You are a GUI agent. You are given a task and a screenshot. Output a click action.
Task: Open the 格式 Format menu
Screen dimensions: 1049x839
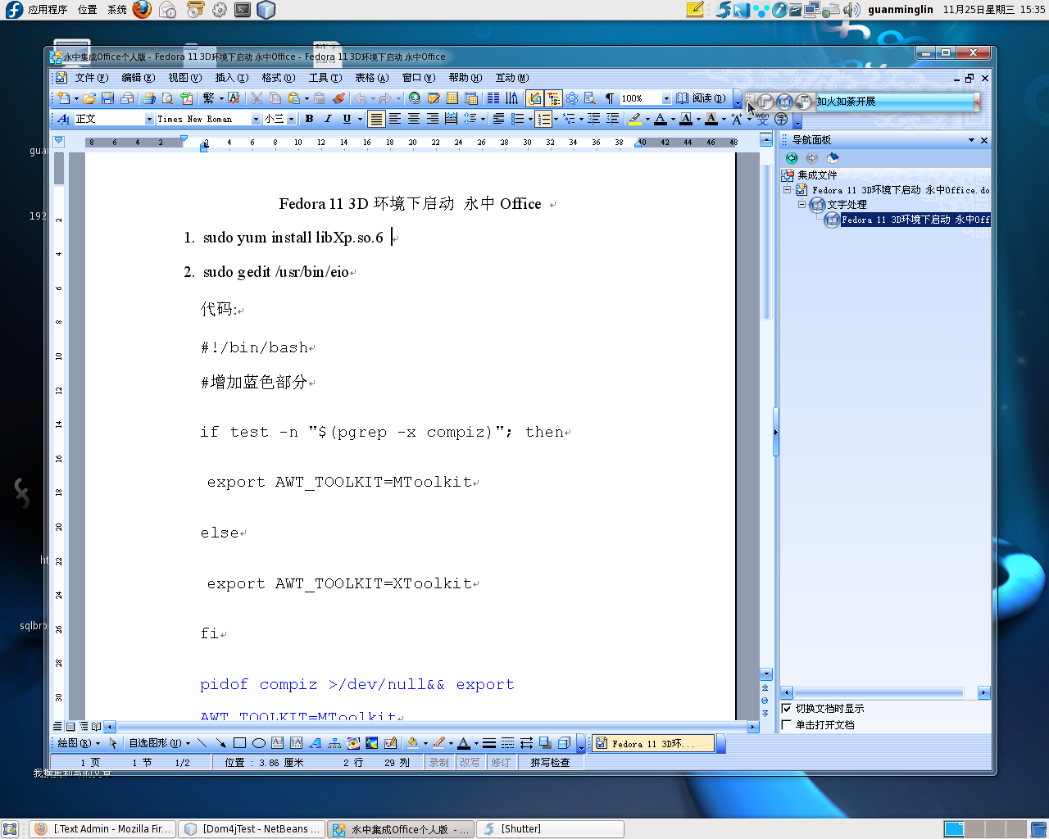[x=278, y=78]
